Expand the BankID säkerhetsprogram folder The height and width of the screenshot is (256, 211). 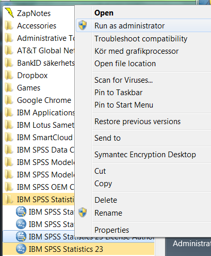point(39,63)
